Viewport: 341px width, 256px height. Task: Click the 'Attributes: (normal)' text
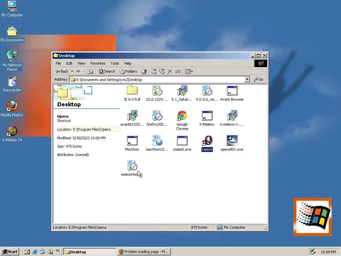click(x=73, y=155)
